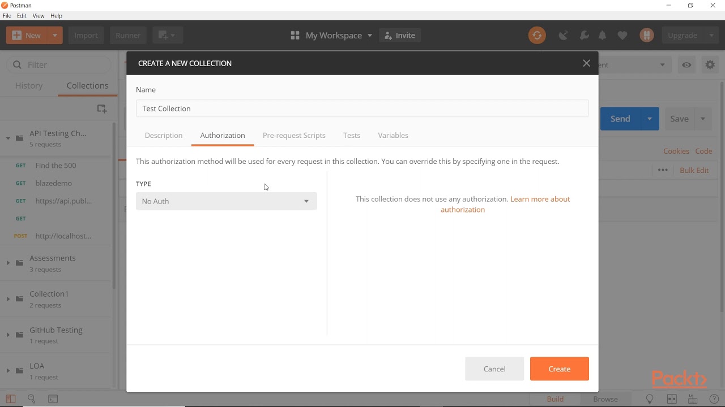Click the Create button
The width and height of the screenshot is (725, 407).
pyautogui.click(x=560, y=369)
